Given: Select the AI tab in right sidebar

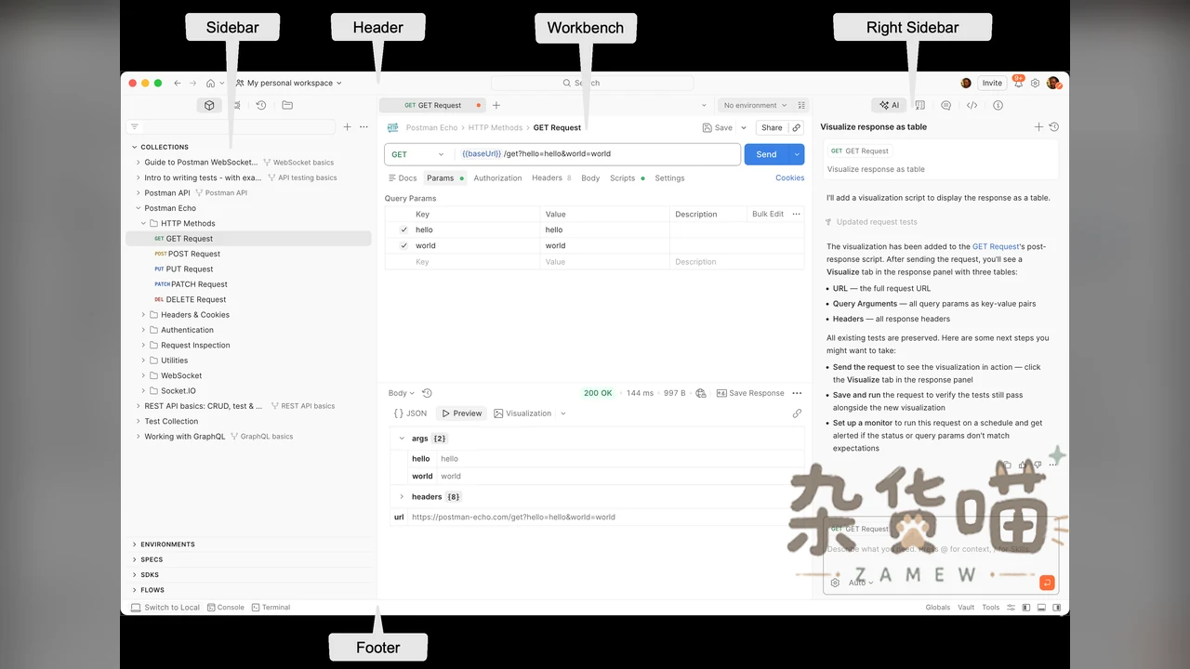Looking at the screenshot, I should coord(890,105).
